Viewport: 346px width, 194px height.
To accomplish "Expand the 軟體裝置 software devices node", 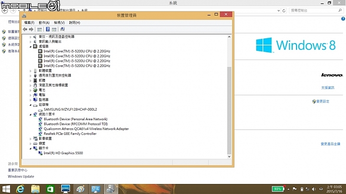I will point(30,71).
